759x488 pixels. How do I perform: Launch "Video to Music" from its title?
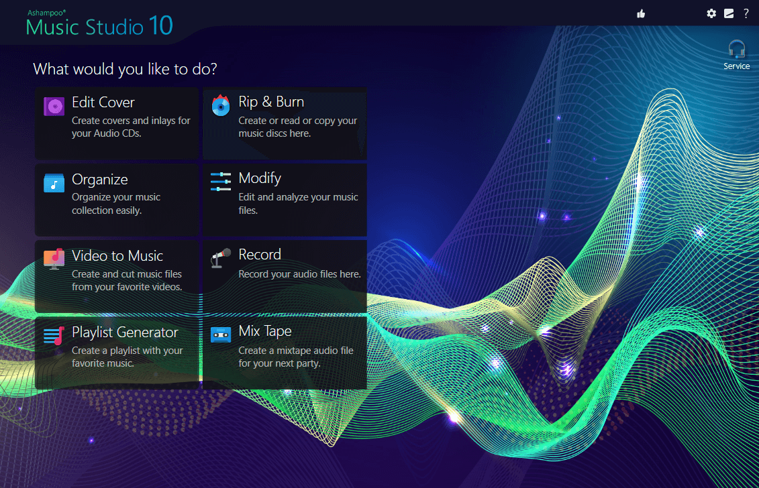(117, 255)
